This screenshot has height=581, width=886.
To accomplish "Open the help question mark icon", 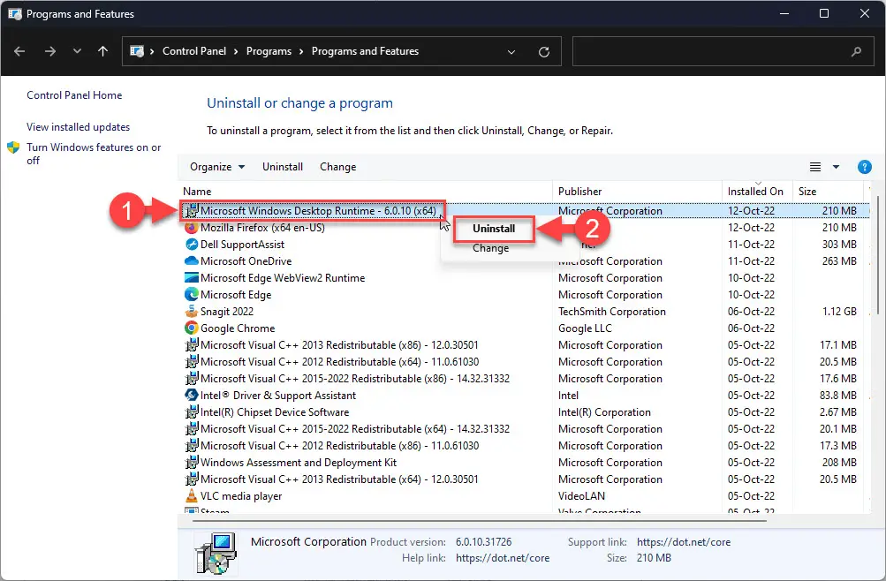I will pyautogui.click(x=864, y=167).
